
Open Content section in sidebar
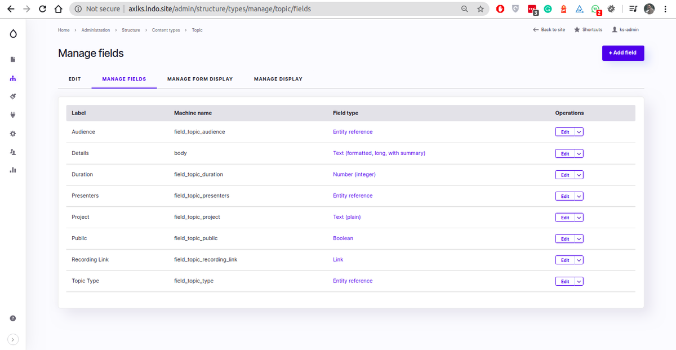[13, 59]
